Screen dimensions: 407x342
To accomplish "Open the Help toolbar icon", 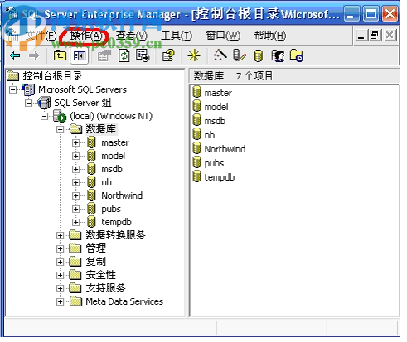I will click(x=168, y=55).
